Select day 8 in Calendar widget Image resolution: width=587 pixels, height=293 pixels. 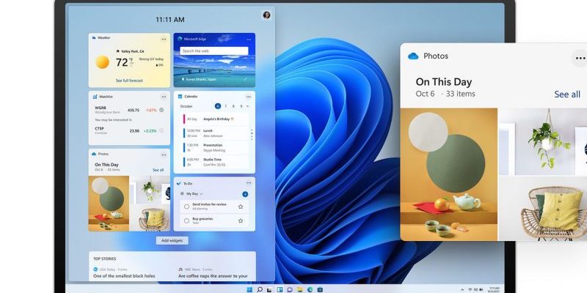pyautogui.click(x=233, y=106)
